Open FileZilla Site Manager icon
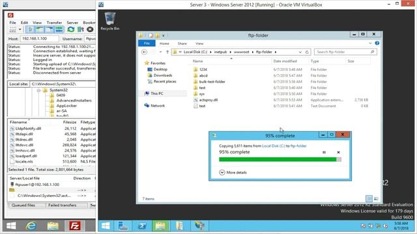 (x=12, y=29)
